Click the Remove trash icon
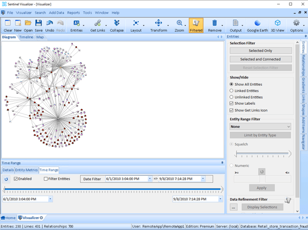Image resolution: width=308 pixels, height=230 pixels. (215, 24)
